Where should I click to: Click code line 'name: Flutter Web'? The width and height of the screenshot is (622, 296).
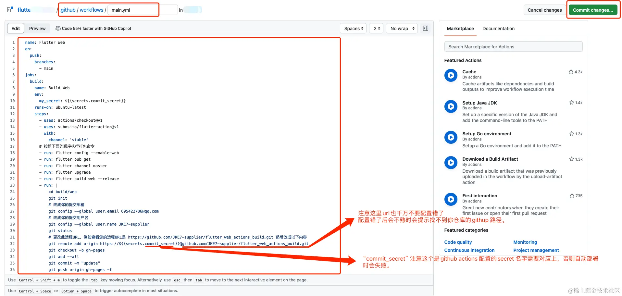click(45, 43)
